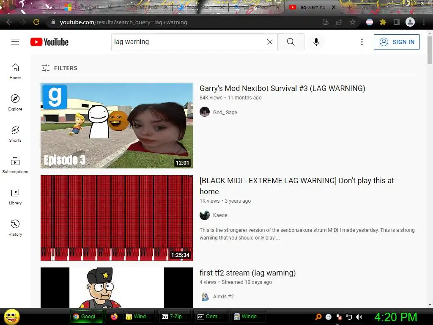Play the red Black MIDI thumbnail

pos(117,218)
